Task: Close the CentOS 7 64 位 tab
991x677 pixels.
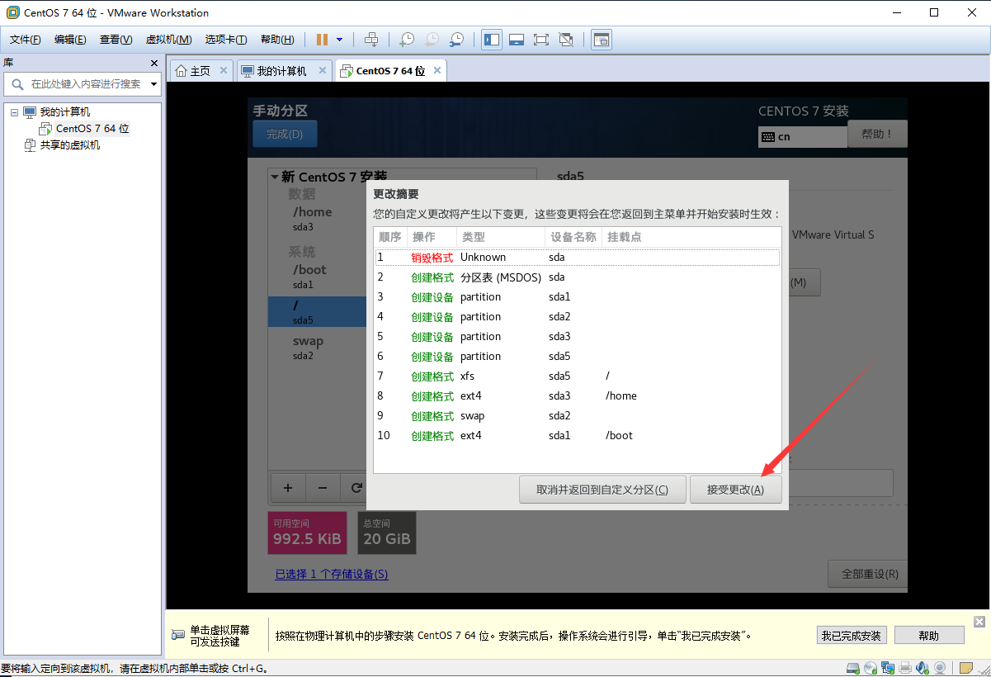Action: pyautogui.click(x=437, y=71)
